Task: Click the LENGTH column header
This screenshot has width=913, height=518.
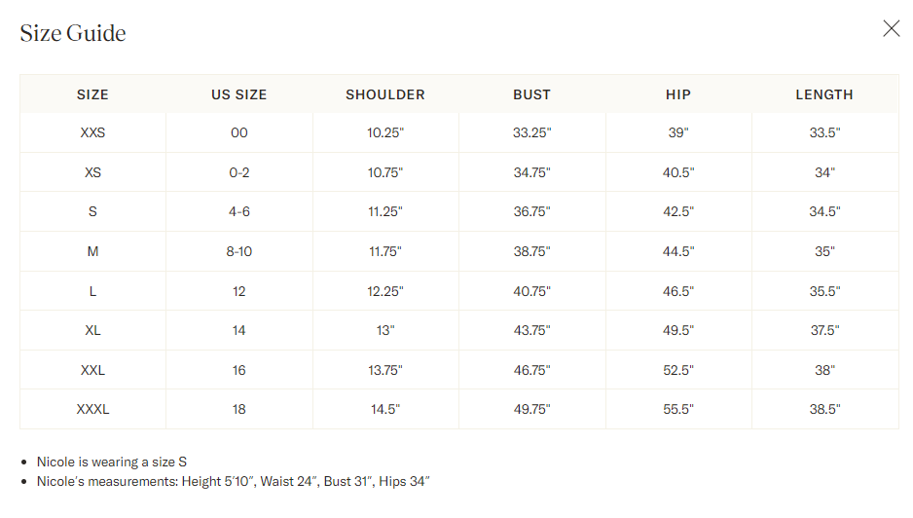Action: (824, 94)
